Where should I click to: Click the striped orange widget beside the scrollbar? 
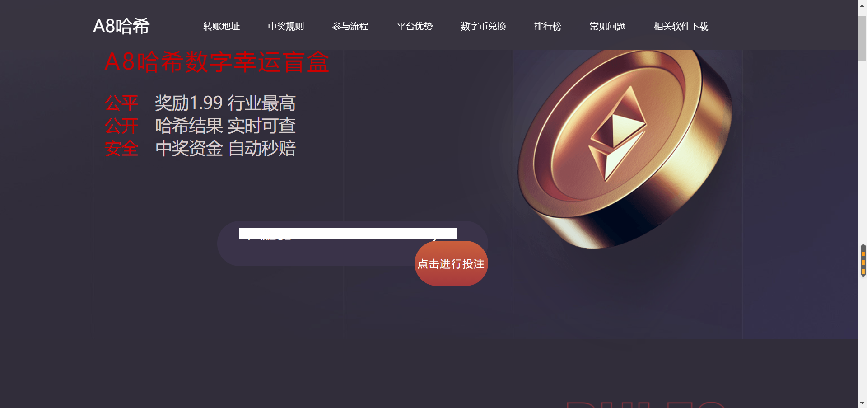point(863,260)
